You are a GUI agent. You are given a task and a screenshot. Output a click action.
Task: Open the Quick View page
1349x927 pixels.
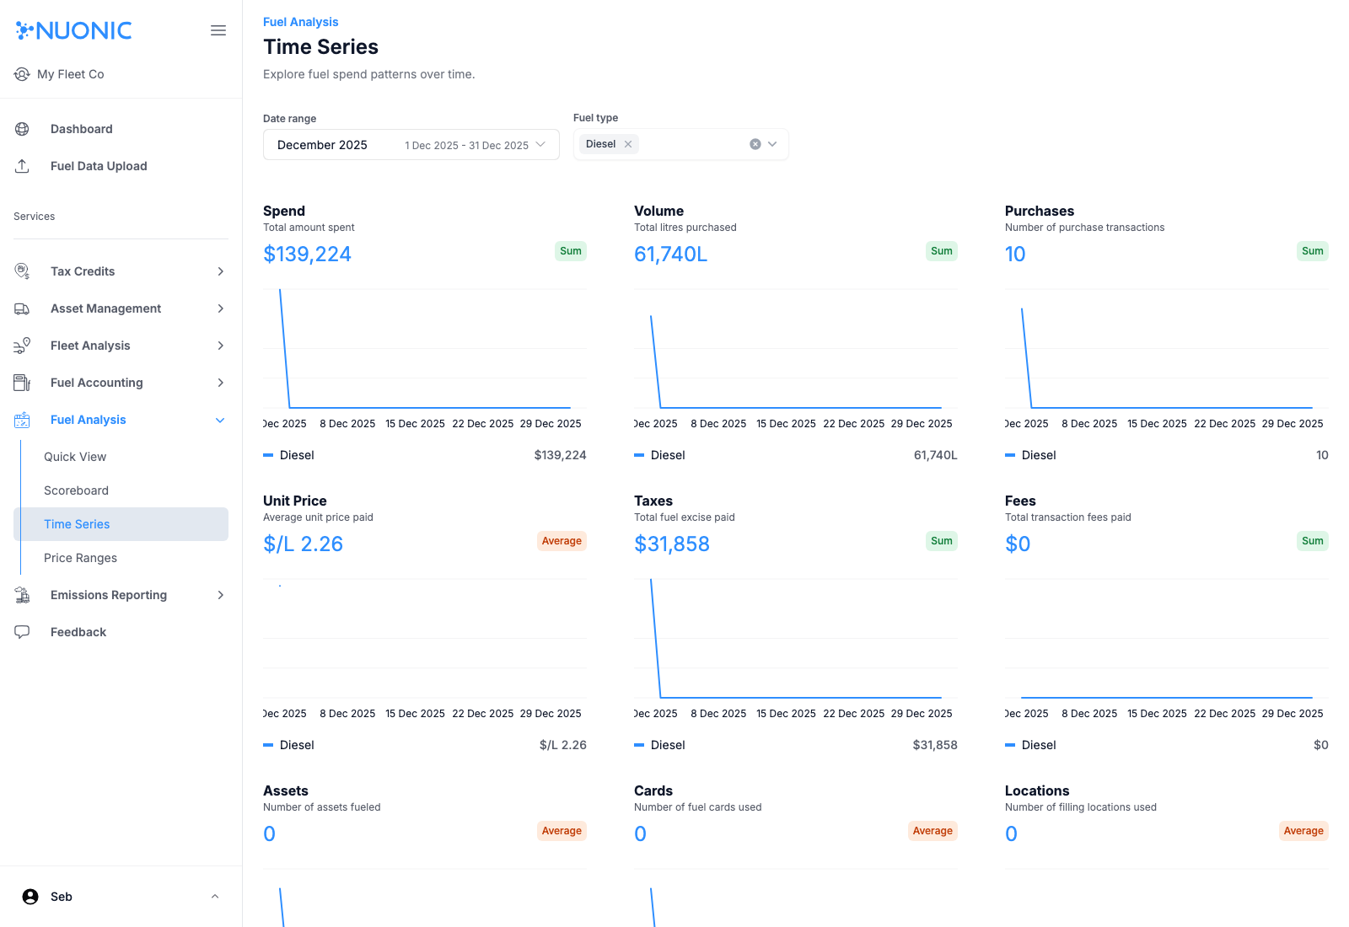[x=75, y=457]
